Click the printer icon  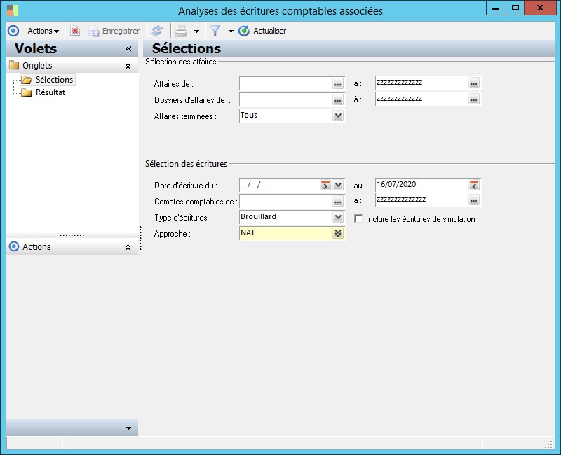pos(181,31)
